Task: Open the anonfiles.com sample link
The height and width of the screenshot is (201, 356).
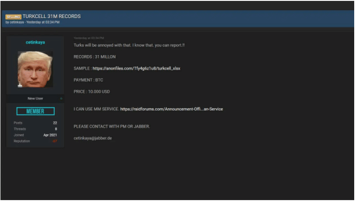Action: [x=136, y=68]
